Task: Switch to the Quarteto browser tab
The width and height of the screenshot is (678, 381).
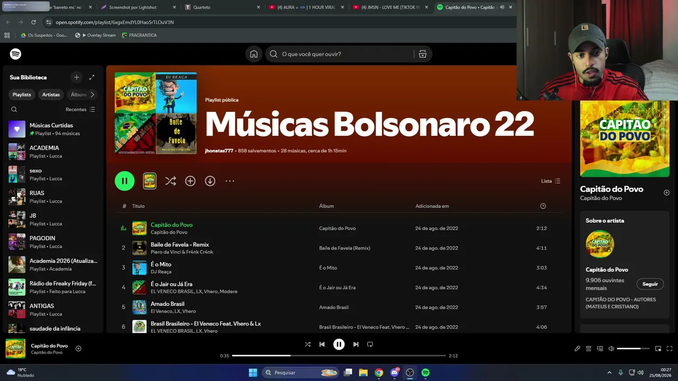Action: click(x=222, y=7)
